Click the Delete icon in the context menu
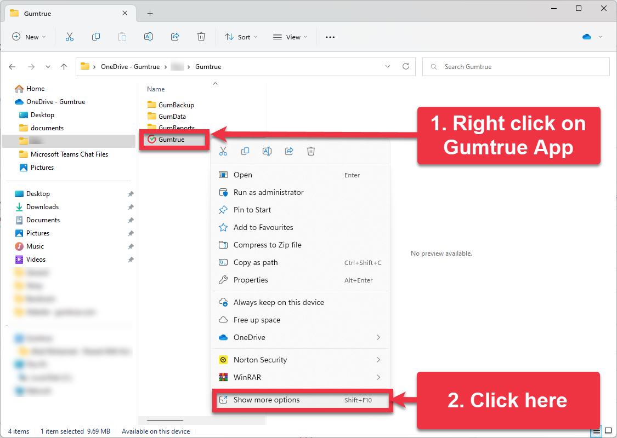 click(x=311, y=151)
